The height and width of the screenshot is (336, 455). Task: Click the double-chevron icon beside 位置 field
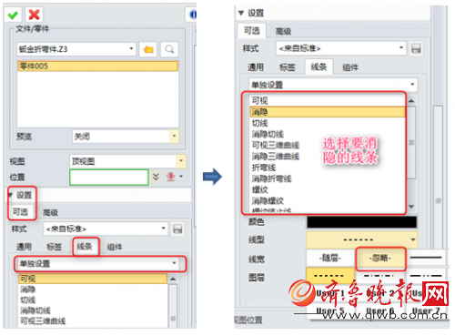tap(156, 177)
